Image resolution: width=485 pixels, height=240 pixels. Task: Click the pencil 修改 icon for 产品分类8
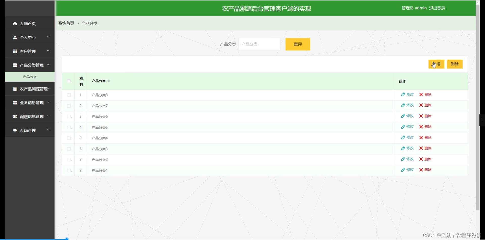403,94
